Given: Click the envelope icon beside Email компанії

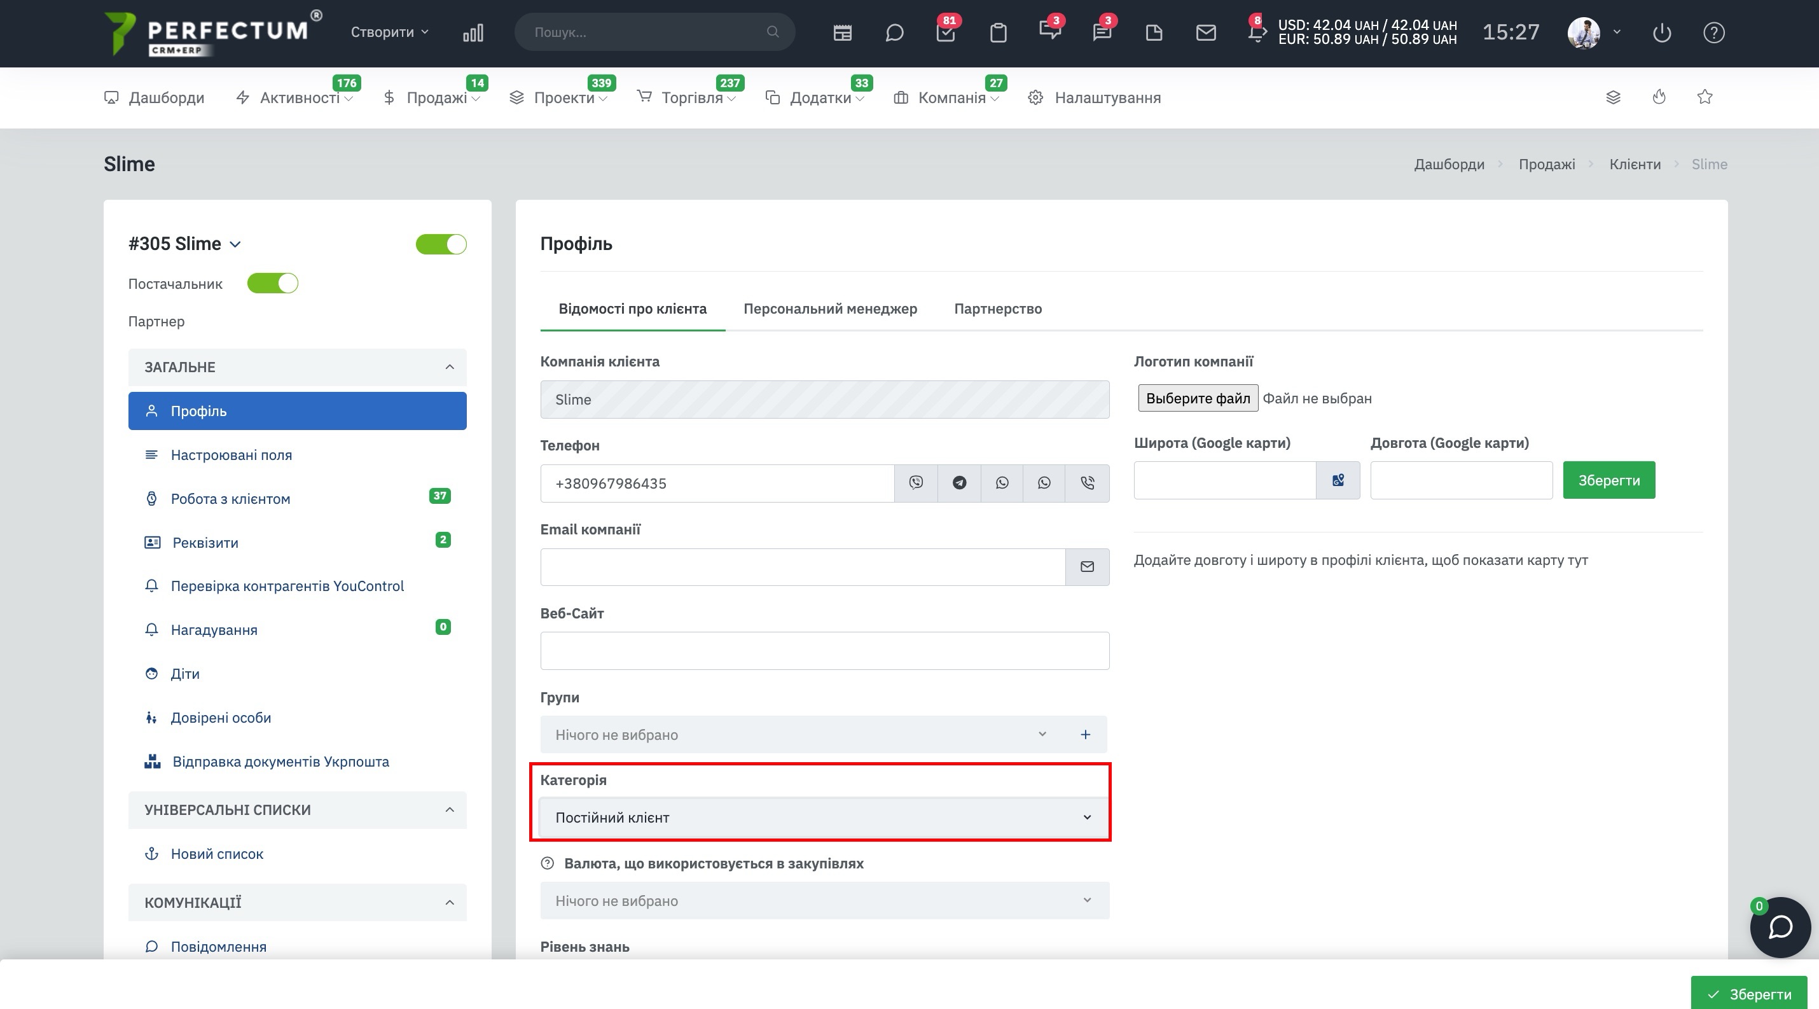Looking at the screenshot, I should click(x=1088, y=566).
